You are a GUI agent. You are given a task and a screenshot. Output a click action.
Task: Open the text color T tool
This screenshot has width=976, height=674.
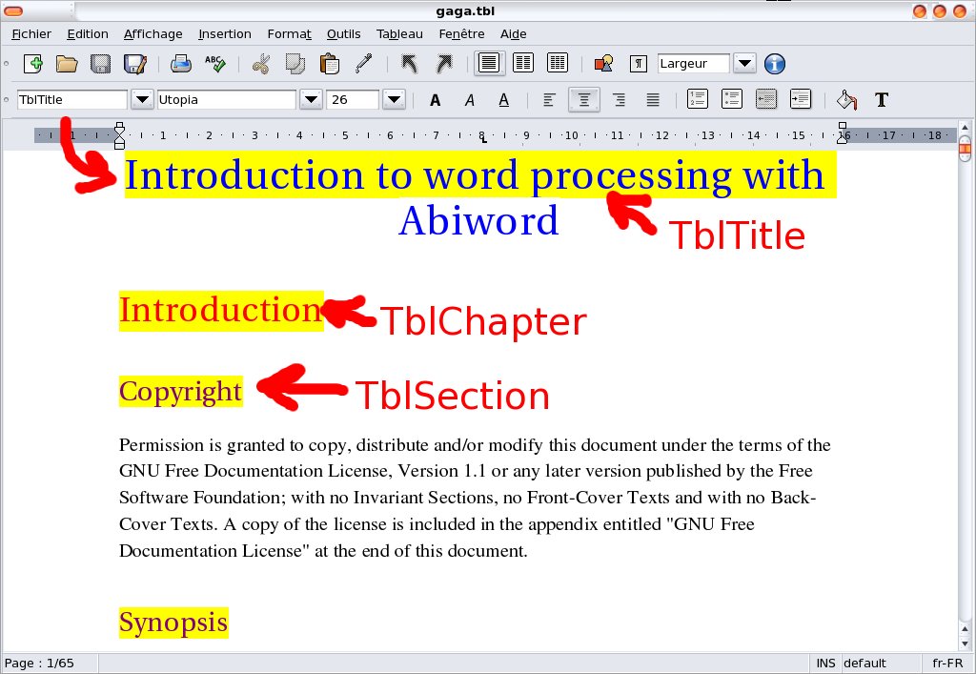[882, 99]
